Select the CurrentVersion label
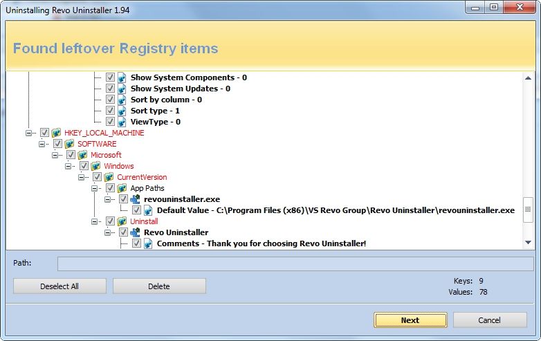 [142, 177]
